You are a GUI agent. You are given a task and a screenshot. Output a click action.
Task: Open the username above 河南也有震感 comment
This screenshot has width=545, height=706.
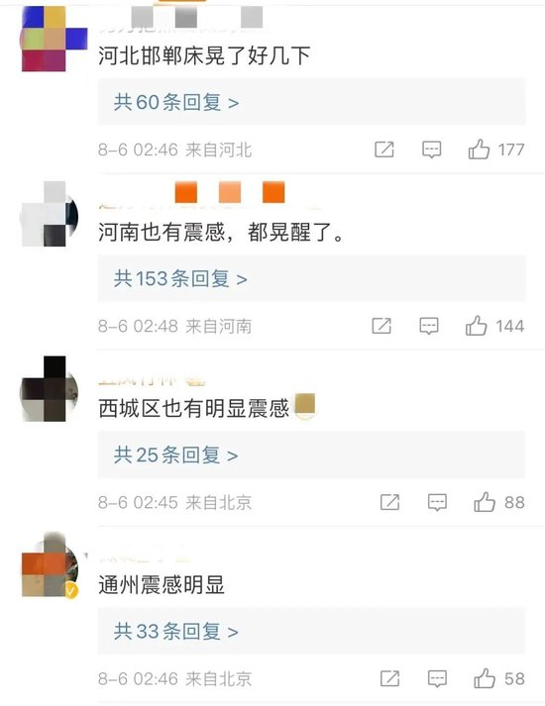(x=209, y=194)
